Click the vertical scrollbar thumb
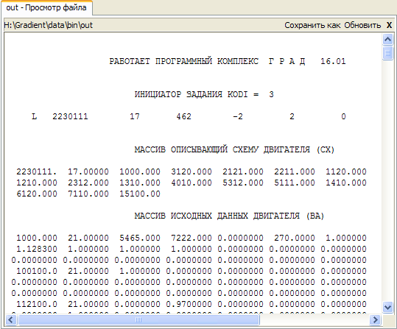 pyautogui.click(x=387, y=53)
